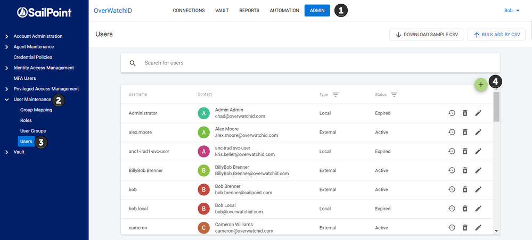This screenshot has width=532, height=240.
Task: Switch to the REPORTS tab
Action: tap(249, 11)
